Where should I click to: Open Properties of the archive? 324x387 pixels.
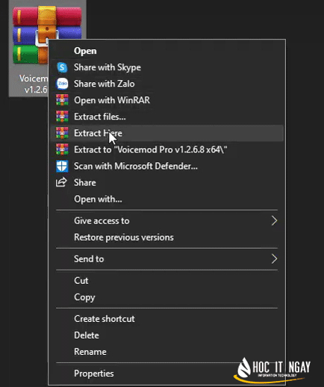tap(166, 374)
